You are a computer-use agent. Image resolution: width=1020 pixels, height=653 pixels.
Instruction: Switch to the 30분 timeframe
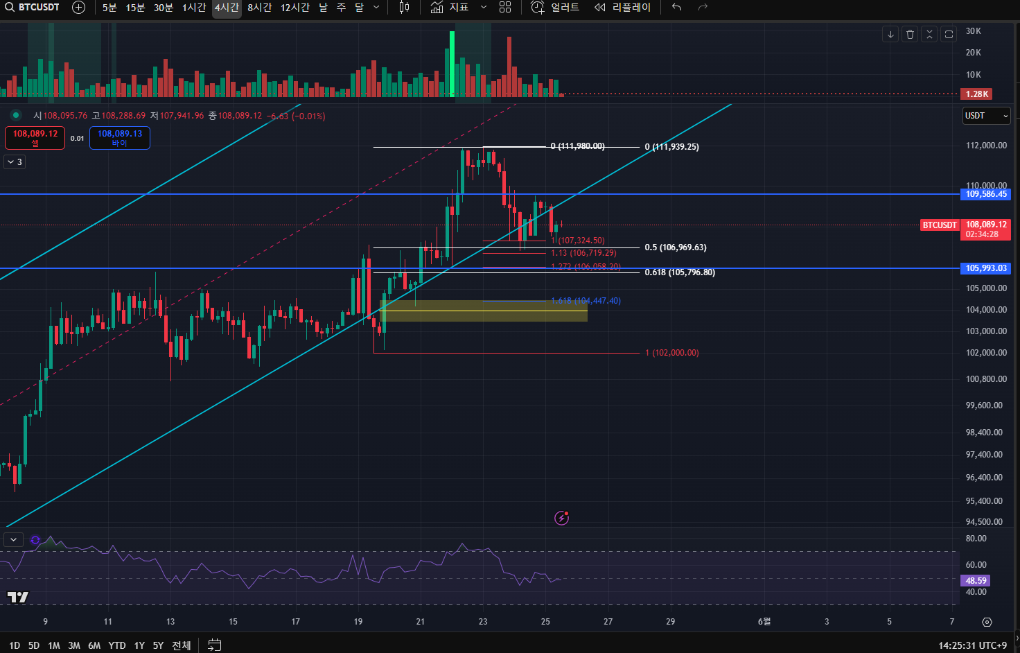164,8
